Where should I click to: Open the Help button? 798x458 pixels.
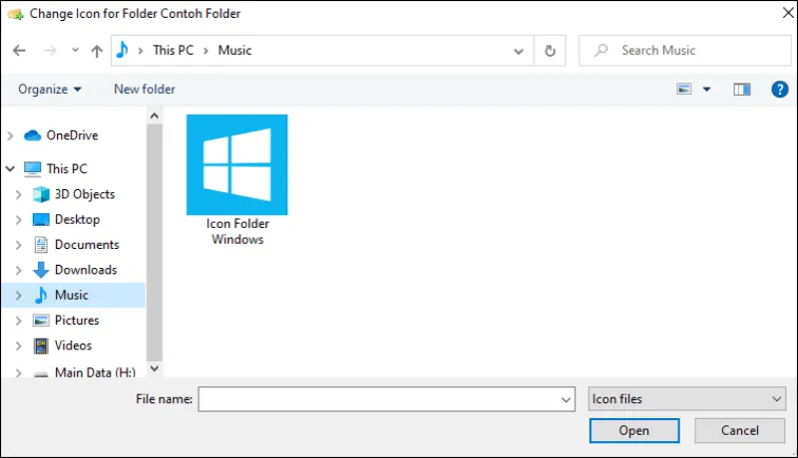click(780, 90)
